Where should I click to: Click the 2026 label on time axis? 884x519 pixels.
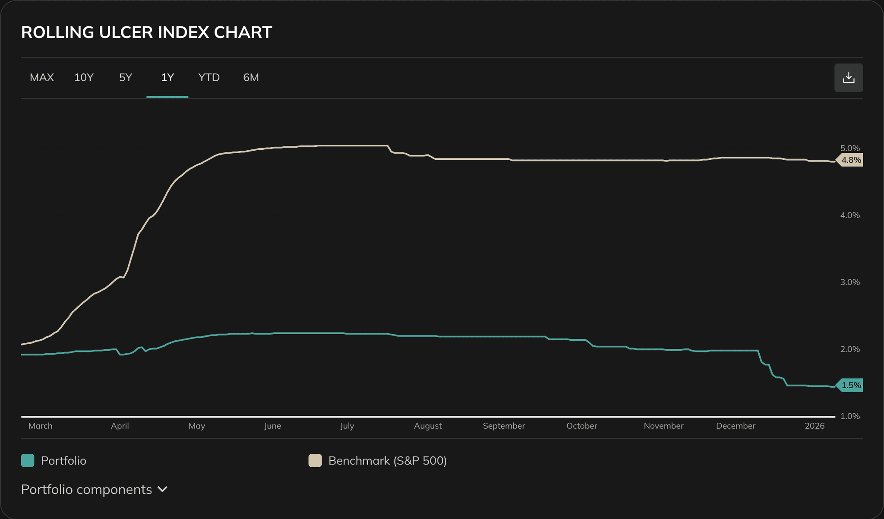click(815, 426)
